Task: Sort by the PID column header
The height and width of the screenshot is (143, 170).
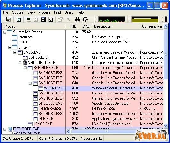Action: [x=72, y=26]
